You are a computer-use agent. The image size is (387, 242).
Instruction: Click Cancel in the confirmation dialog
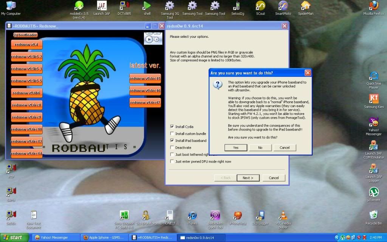(x=285, y=147)
